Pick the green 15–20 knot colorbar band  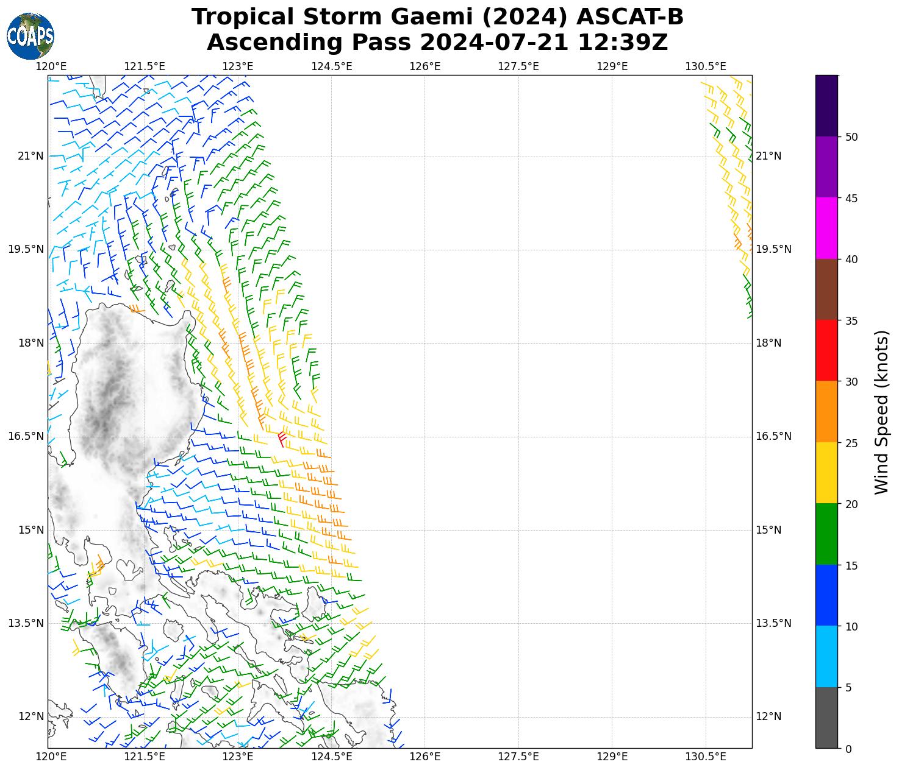[x=826, y=534]
